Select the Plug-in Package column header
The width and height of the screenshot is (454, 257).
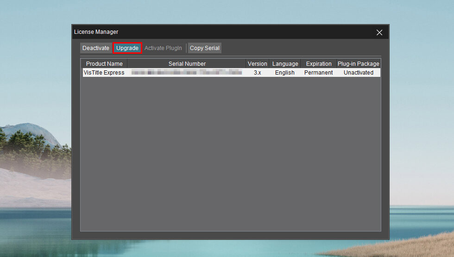coord(358,64)
